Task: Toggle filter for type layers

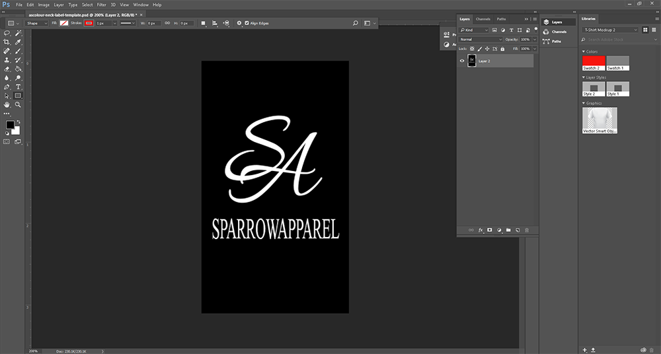Action: (x=512, y=30)
